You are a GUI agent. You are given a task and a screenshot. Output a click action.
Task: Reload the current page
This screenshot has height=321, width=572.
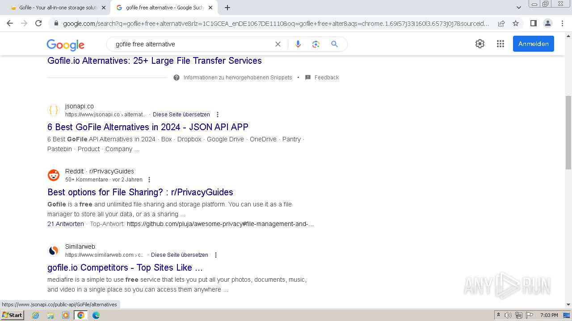38,23
